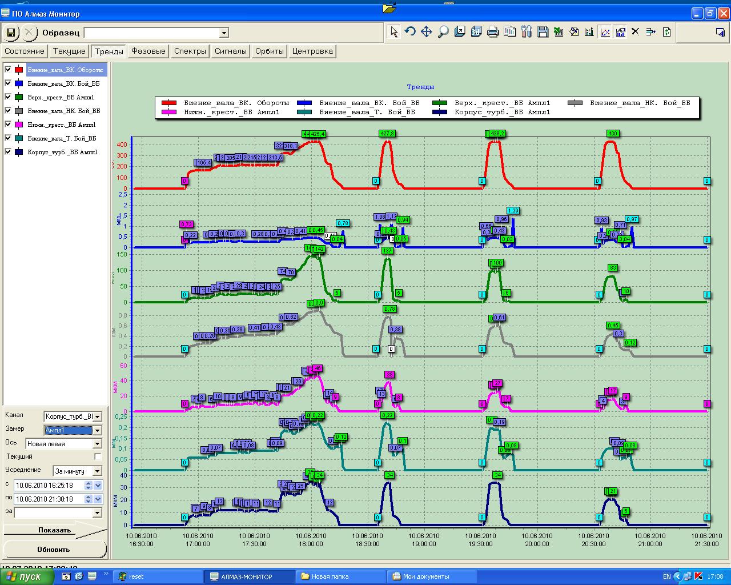Select the arrow pointer tool
Viewport: 731px width, 585px height.
coord(393,32)
